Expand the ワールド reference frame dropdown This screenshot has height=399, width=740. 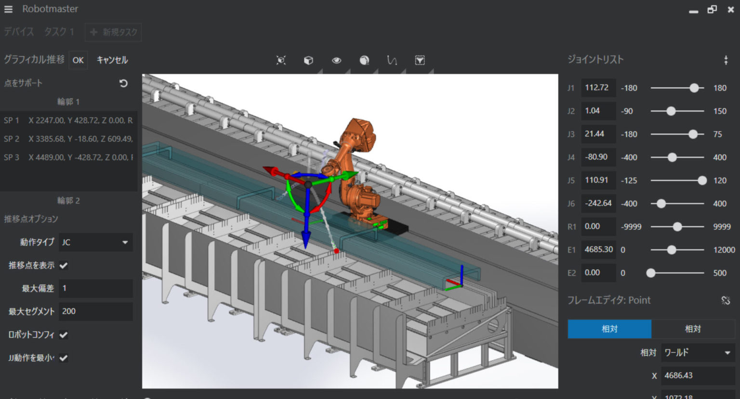[x=697, y=353]
